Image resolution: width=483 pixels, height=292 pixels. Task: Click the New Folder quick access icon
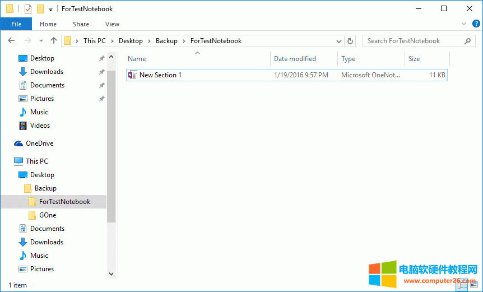tap(40, 9)
